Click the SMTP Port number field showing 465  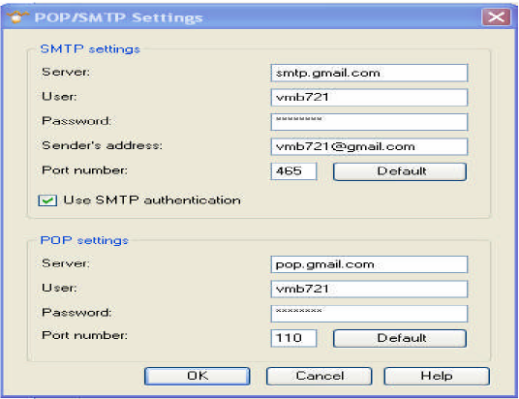[x=293, y=171]
